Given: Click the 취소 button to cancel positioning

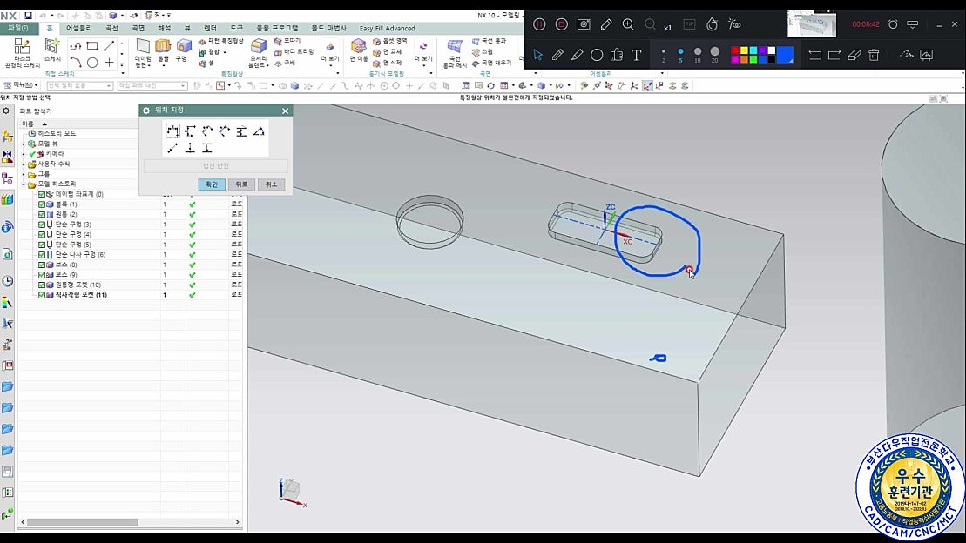Looking at the screenshot, I should coord(271,184).
